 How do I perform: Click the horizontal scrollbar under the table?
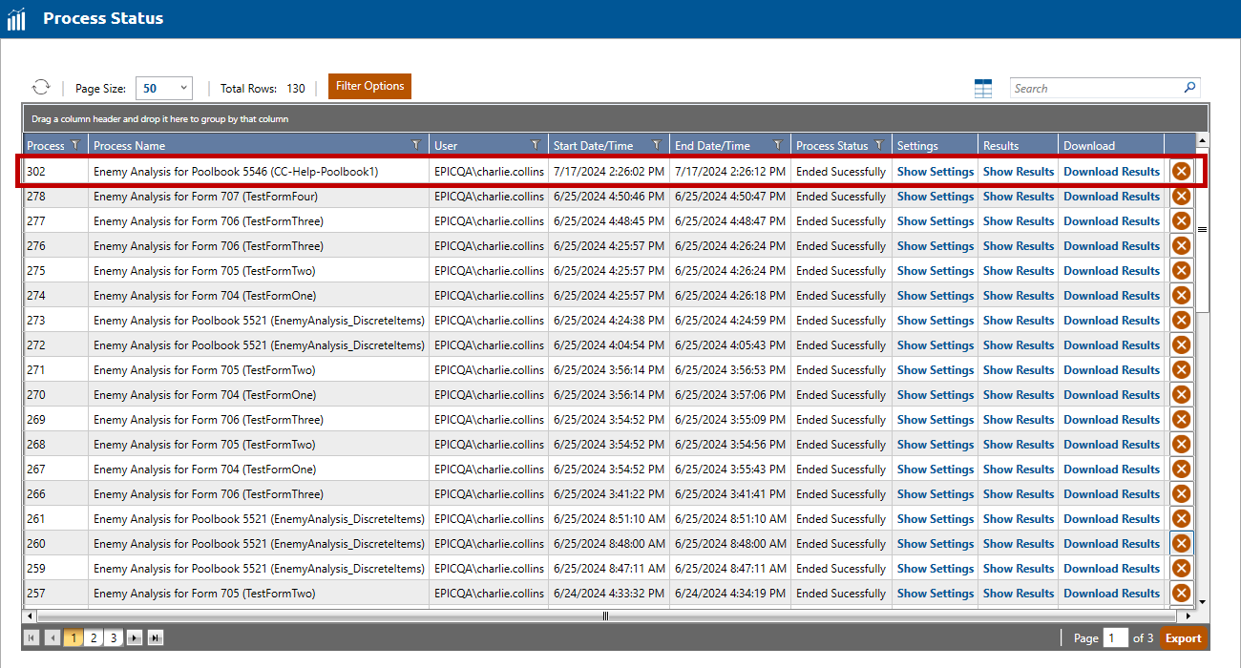pos(605,616)
